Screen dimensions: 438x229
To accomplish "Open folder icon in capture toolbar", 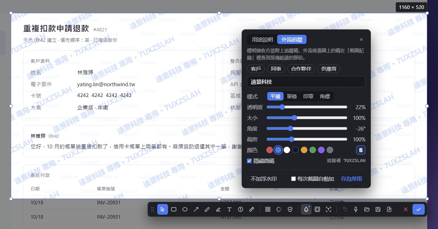I will pos(367,209).
